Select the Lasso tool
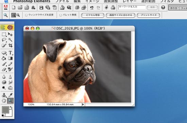 (4, 40)
